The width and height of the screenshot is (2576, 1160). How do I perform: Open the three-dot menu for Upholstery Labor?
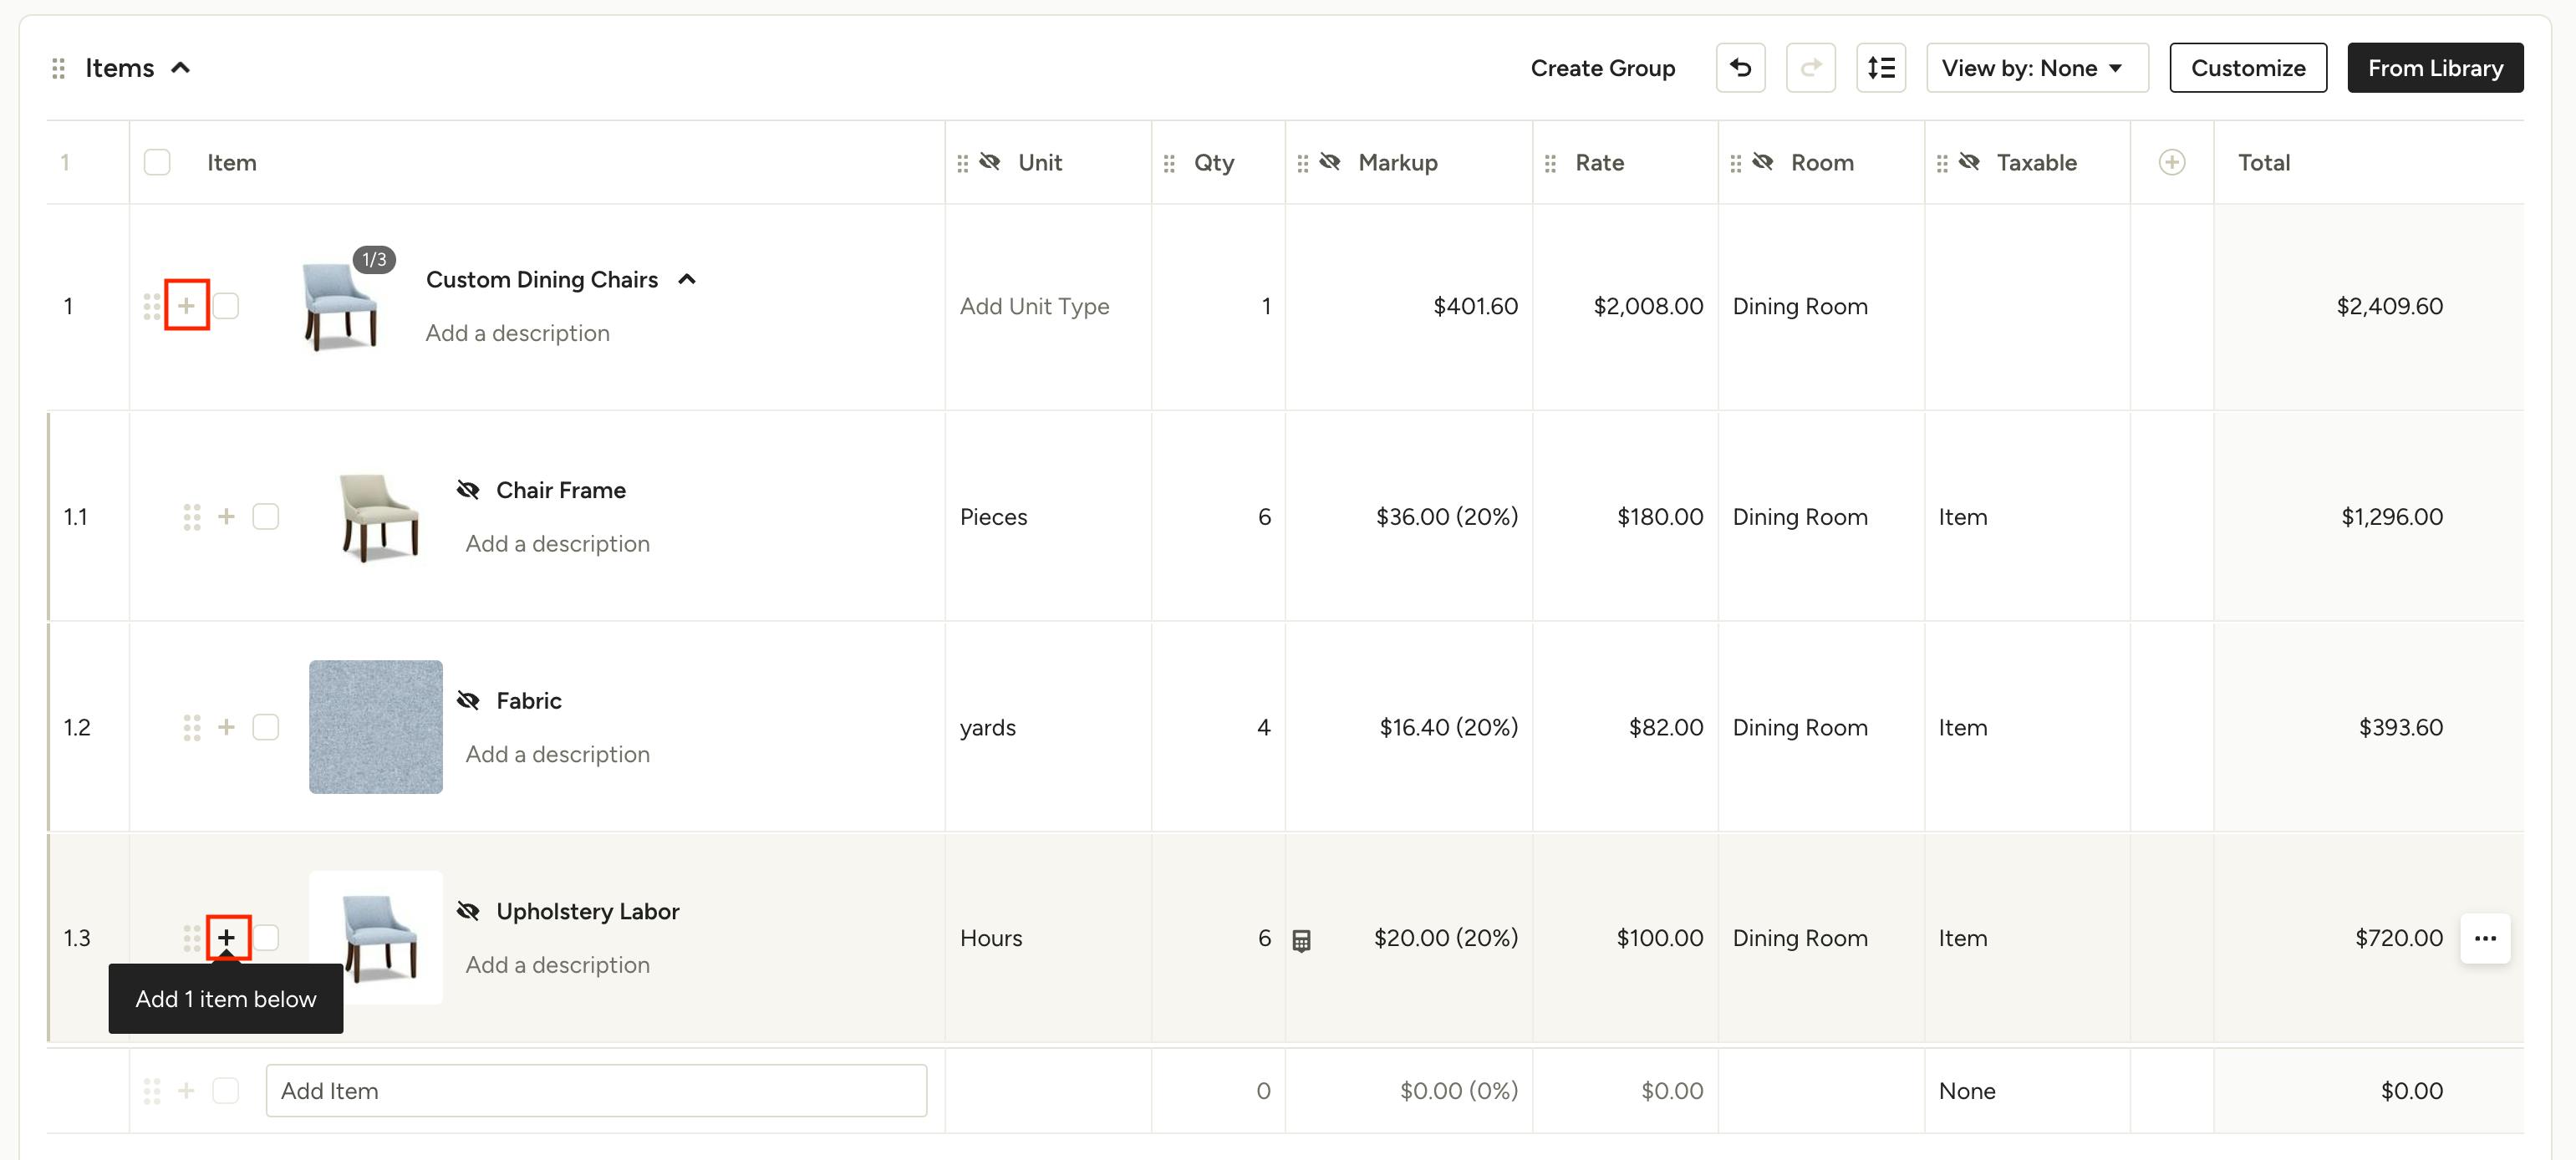coord(2485,938)
